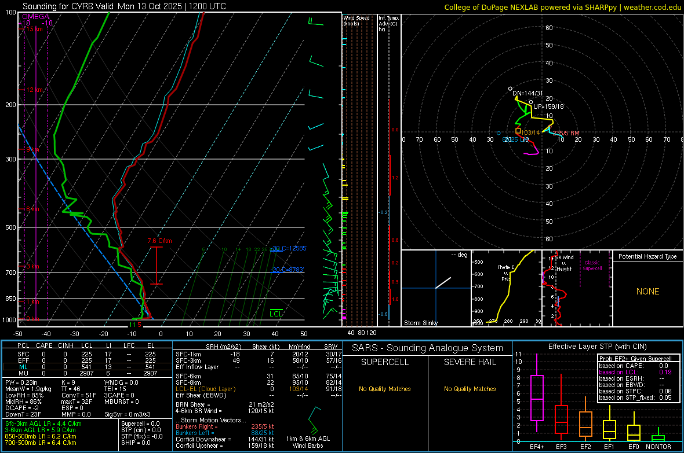The width and height of the screenshot is (684, 453).
Task: Click the ConvT = 51F value
Action: pos(78,395)
